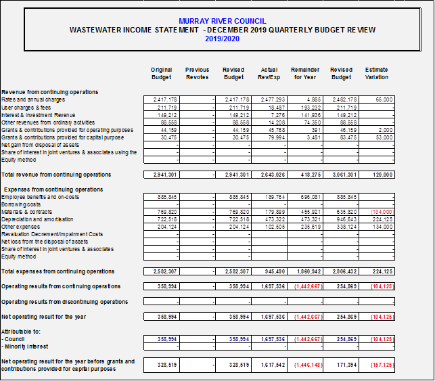Select the Actual Rev/Exp column header
435x381 pixels.
coord(269,73)
